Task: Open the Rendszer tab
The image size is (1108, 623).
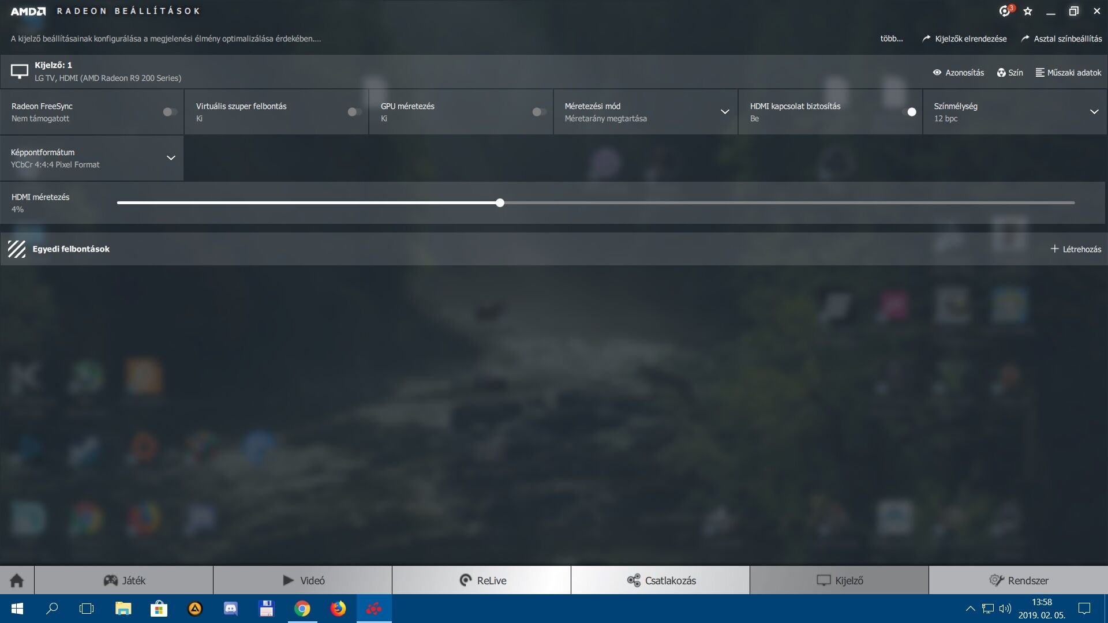Action: pos(1019,580)
